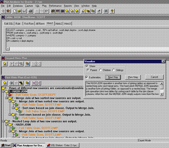This screenshot has height=148, width=169.
Task: Collapse Merge Join node under SCOTT.DEPT scan
Action: 6,98
